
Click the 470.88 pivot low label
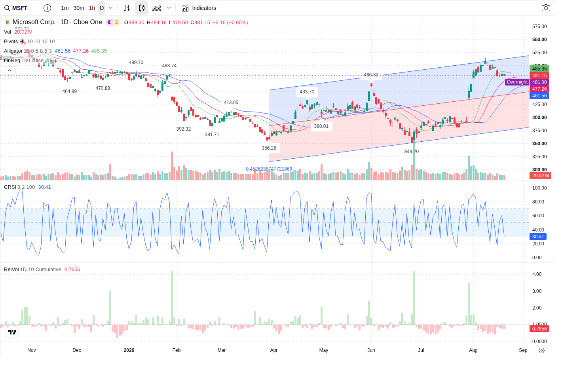point(103,88)
